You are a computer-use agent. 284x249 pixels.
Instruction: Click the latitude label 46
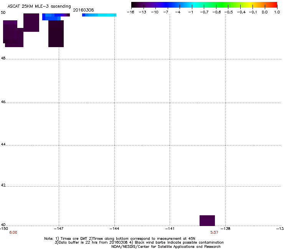click(x=3, y=102)
